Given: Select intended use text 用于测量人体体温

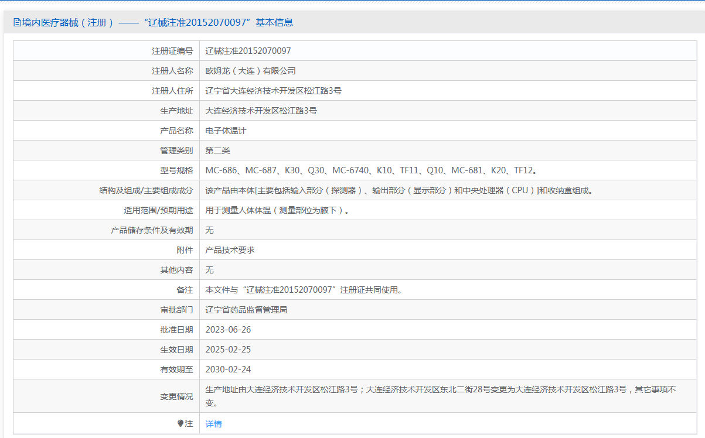Looking at the screenshot, I should 278,210.
